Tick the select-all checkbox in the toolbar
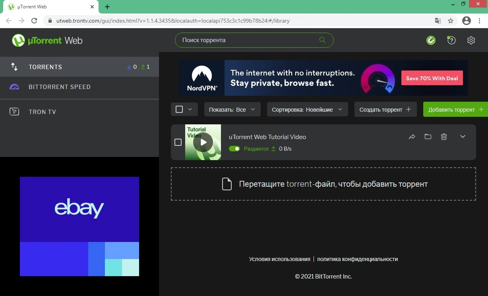 point(179,109)
